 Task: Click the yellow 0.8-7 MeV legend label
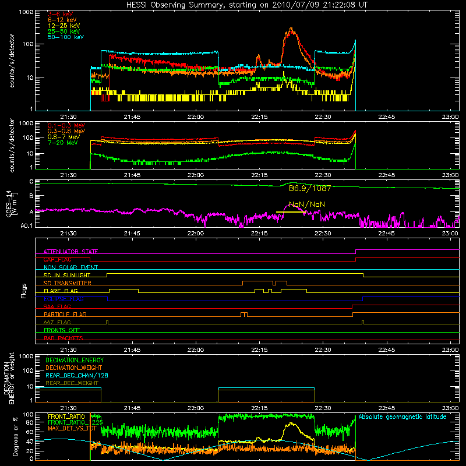[x=63, y=137]
